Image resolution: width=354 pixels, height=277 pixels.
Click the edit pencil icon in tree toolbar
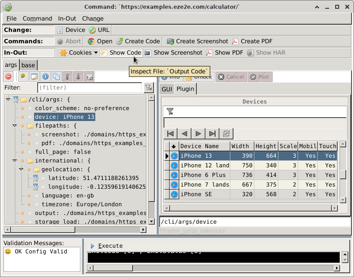(x=35, y=76)
